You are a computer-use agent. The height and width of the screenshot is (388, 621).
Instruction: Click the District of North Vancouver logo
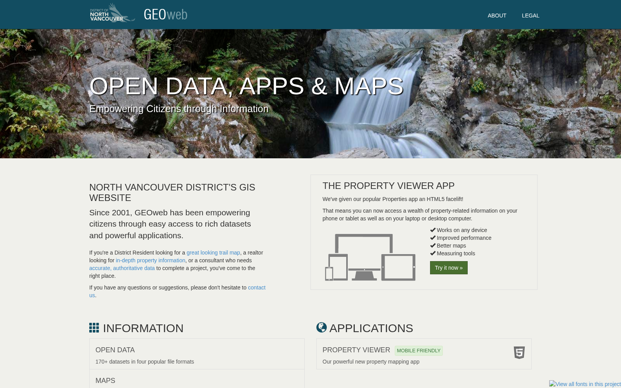pyautogui.click(x=113, y=13)
